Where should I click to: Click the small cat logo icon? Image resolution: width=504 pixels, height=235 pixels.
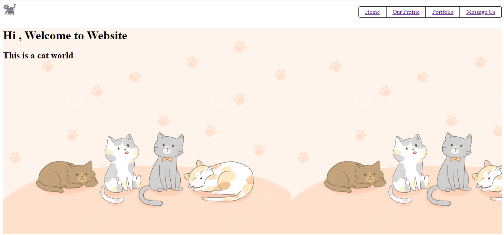point(10,9)
